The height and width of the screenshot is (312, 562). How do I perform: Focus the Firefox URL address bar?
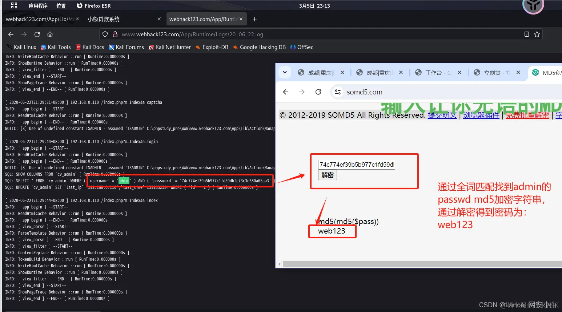(x=320, y=34)
